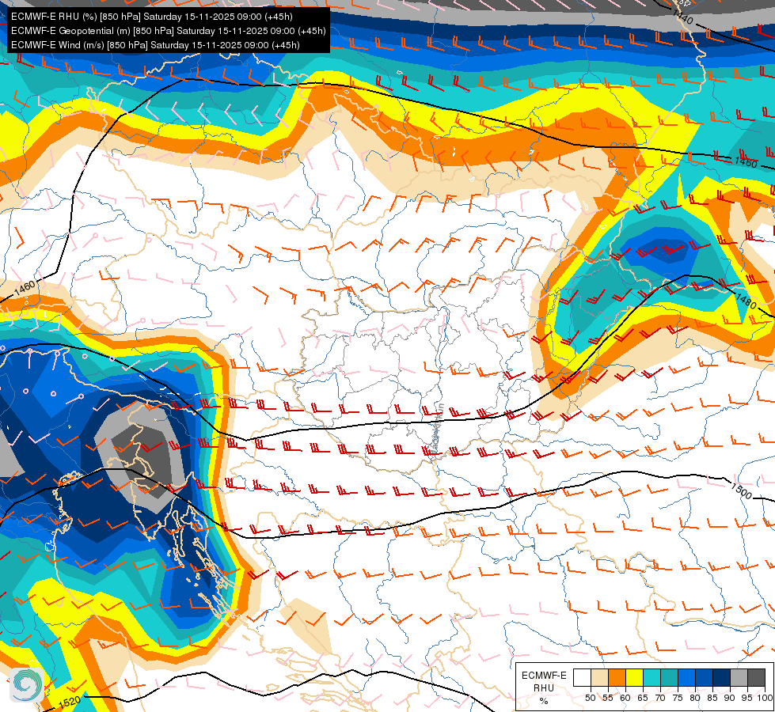Click the % unit label in the legend
This screenshot has width=775, height=712.
click(544, 701)
